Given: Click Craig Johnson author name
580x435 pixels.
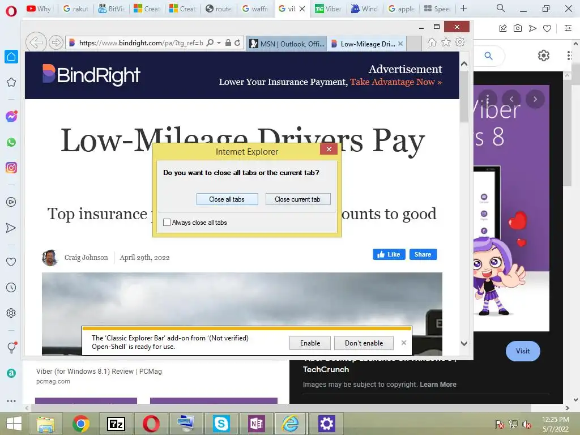Looking at the screenshot, I should (x=86, y=258).
